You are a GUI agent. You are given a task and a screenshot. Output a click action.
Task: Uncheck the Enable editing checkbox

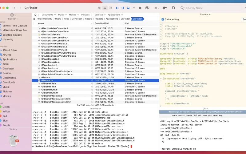(163, 19)
